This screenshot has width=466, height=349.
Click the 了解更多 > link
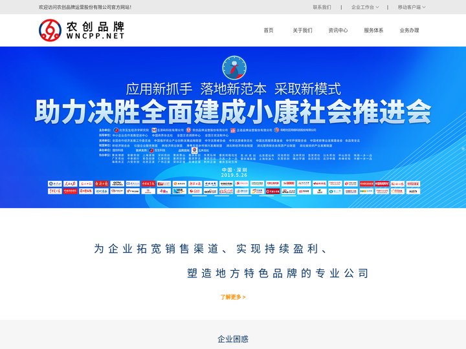pos(233,297)
